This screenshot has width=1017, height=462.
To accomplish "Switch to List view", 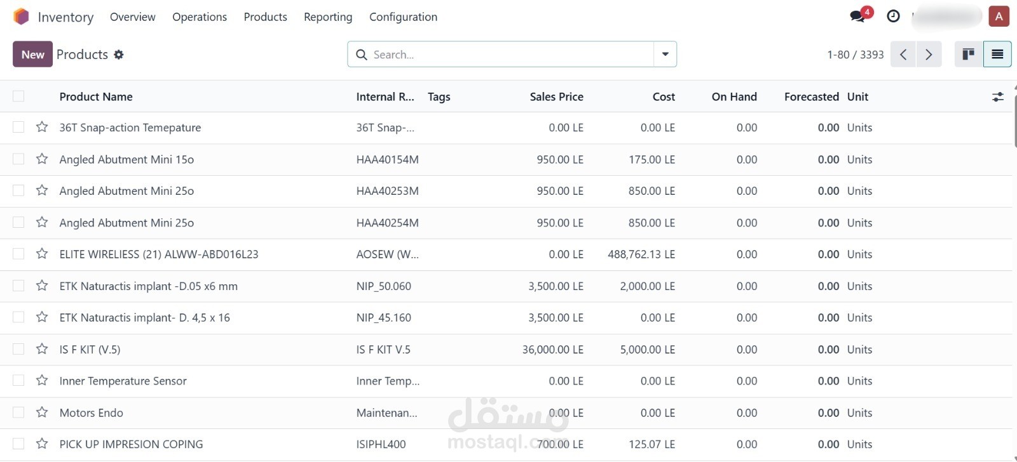I will [x=997, y=55].
